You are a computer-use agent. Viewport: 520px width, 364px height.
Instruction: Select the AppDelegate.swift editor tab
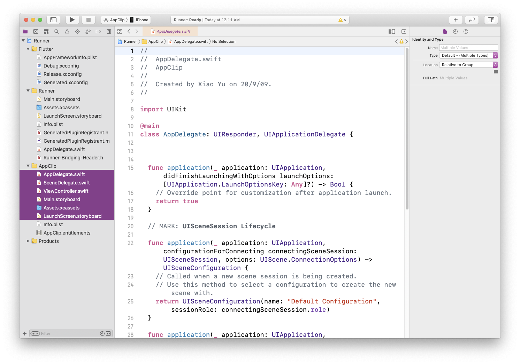173,31
